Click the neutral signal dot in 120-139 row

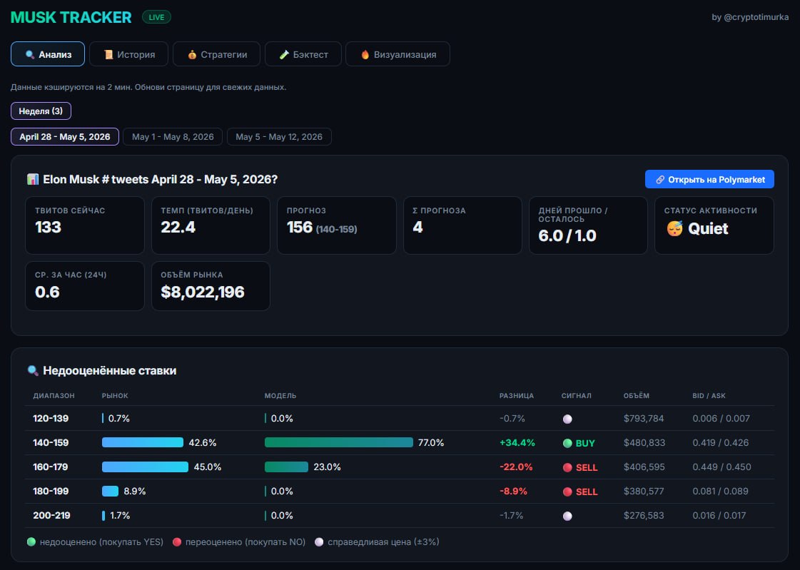[567, 419]
